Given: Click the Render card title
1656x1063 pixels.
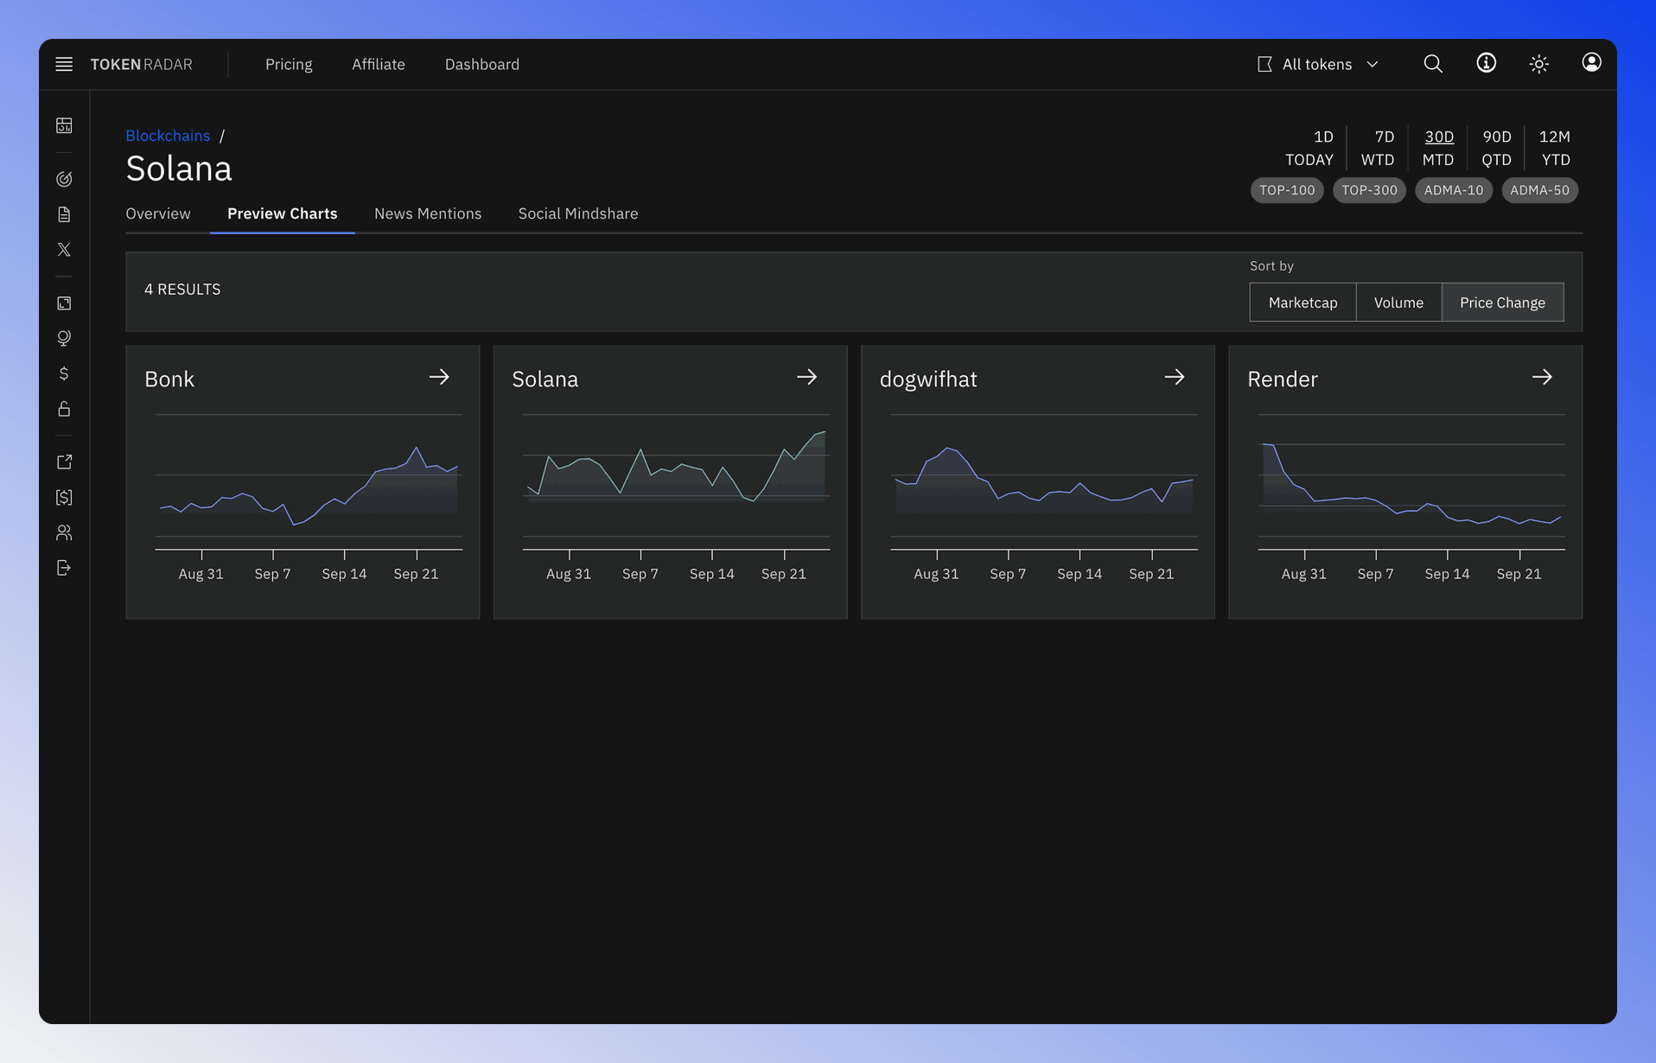Looking at the screenshot, I should 1283,379.
